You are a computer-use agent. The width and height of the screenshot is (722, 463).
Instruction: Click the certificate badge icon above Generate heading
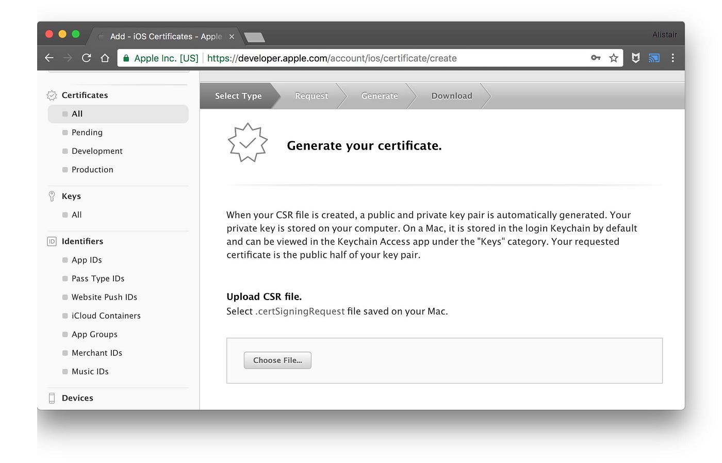(248, 142)
